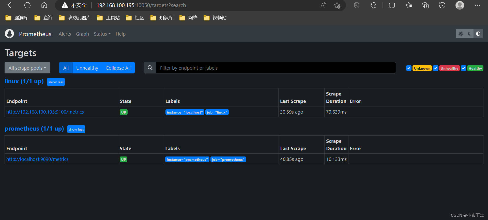The image size is (488, 220).
Task: Click the browser back arrow
Action: click(11, 5)
